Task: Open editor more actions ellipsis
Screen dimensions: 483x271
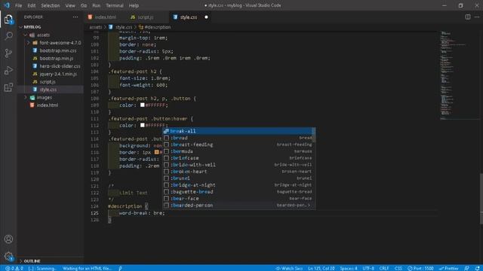Action: click(476, 17)
